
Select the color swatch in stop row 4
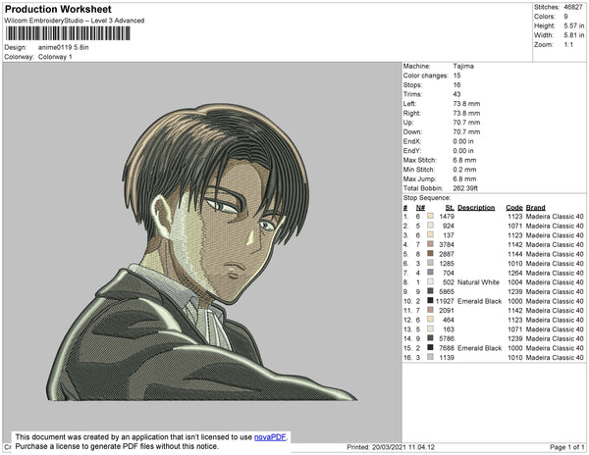click(x=431, y=244)
